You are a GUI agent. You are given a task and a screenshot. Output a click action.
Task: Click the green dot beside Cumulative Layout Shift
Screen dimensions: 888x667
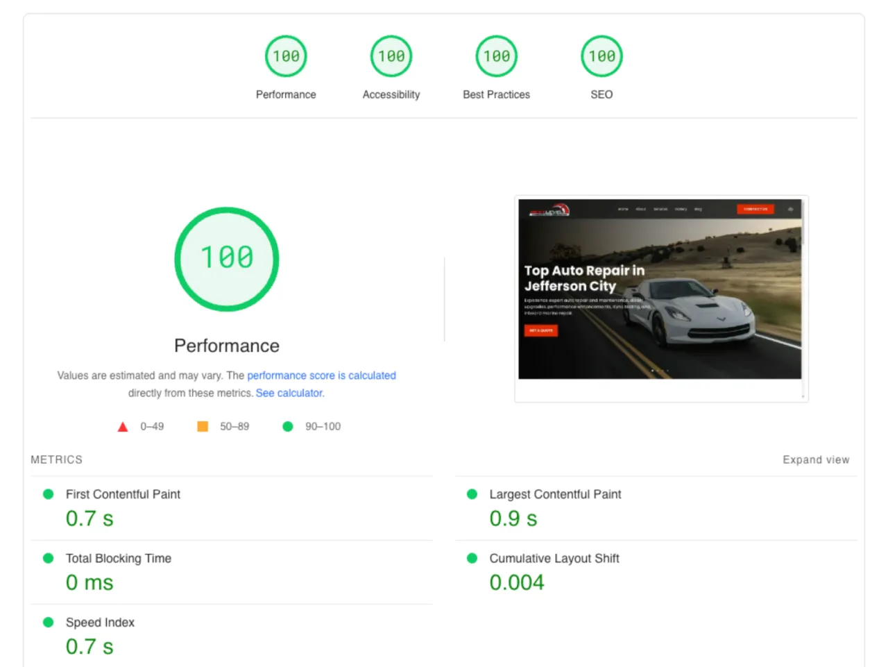tap(472, 557)
